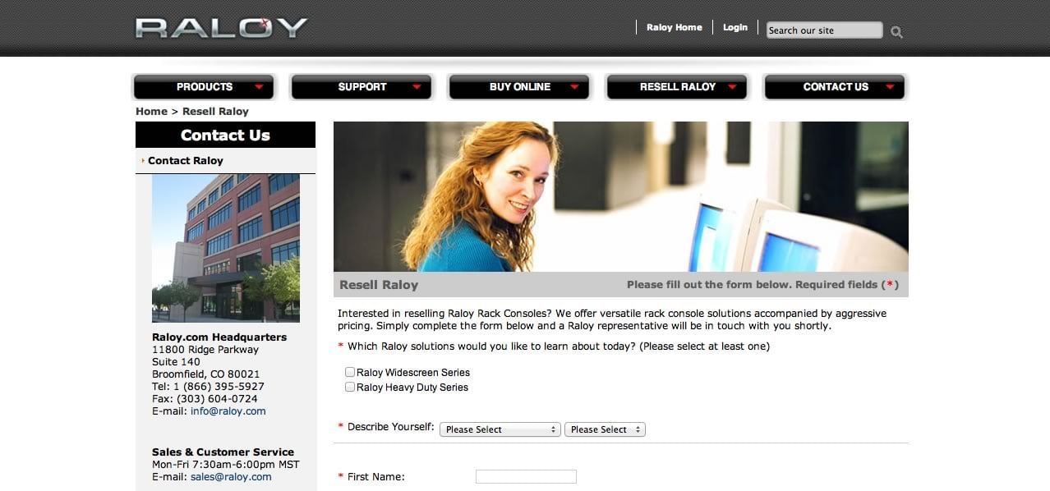Open the Products navigation menu

click(x=204, y=87)
